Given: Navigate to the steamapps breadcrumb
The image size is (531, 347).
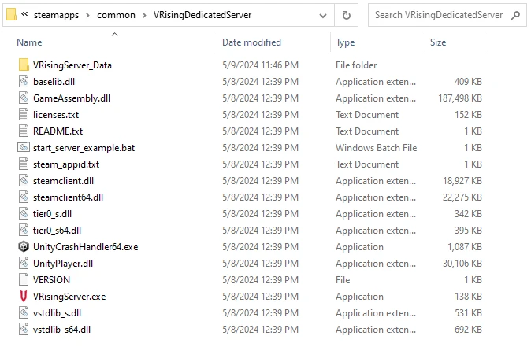Looking at the screenshot, I should [61, 15].
